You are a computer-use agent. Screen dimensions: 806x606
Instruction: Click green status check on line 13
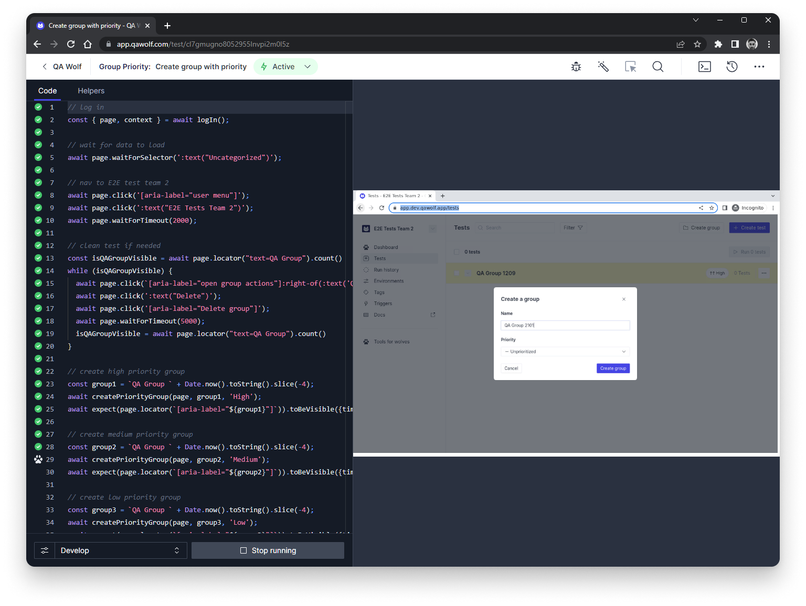[38, 258]
